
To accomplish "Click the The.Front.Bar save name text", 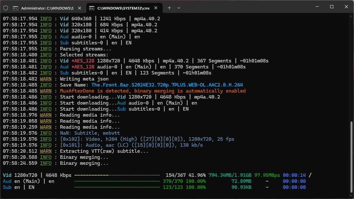I will (167, 85).
